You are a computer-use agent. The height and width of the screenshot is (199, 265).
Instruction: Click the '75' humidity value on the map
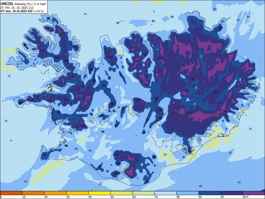pyautogui.click(x=9, y=76)
